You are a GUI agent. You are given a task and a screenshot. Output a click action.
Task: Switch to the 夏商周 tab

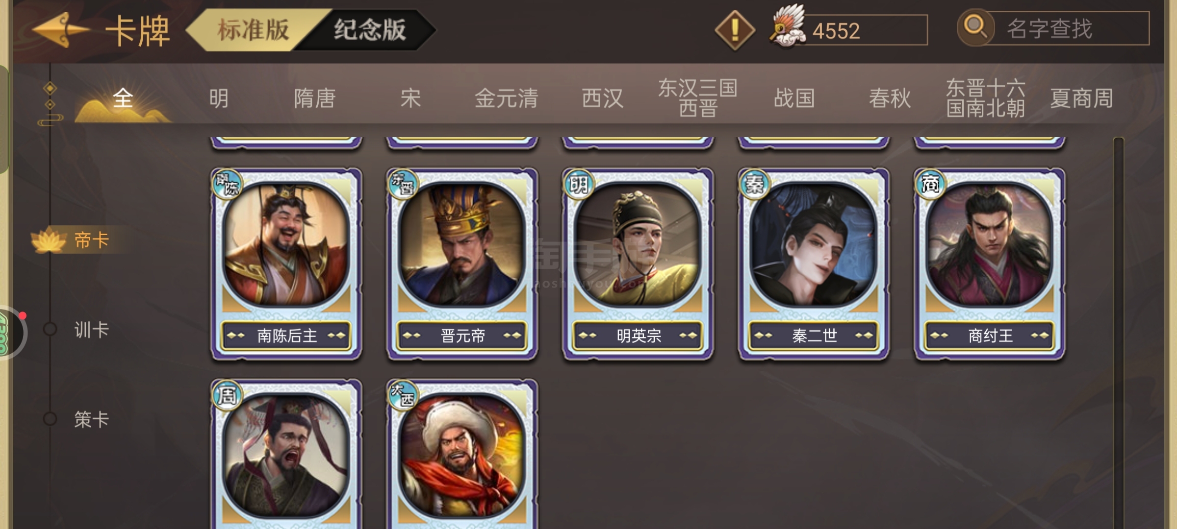pyautogui.click(x=1081, y=98)
